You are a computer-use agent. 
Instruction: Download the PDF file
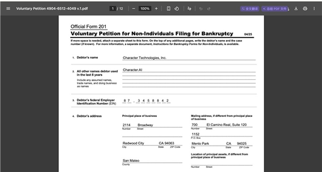[296, 9]
